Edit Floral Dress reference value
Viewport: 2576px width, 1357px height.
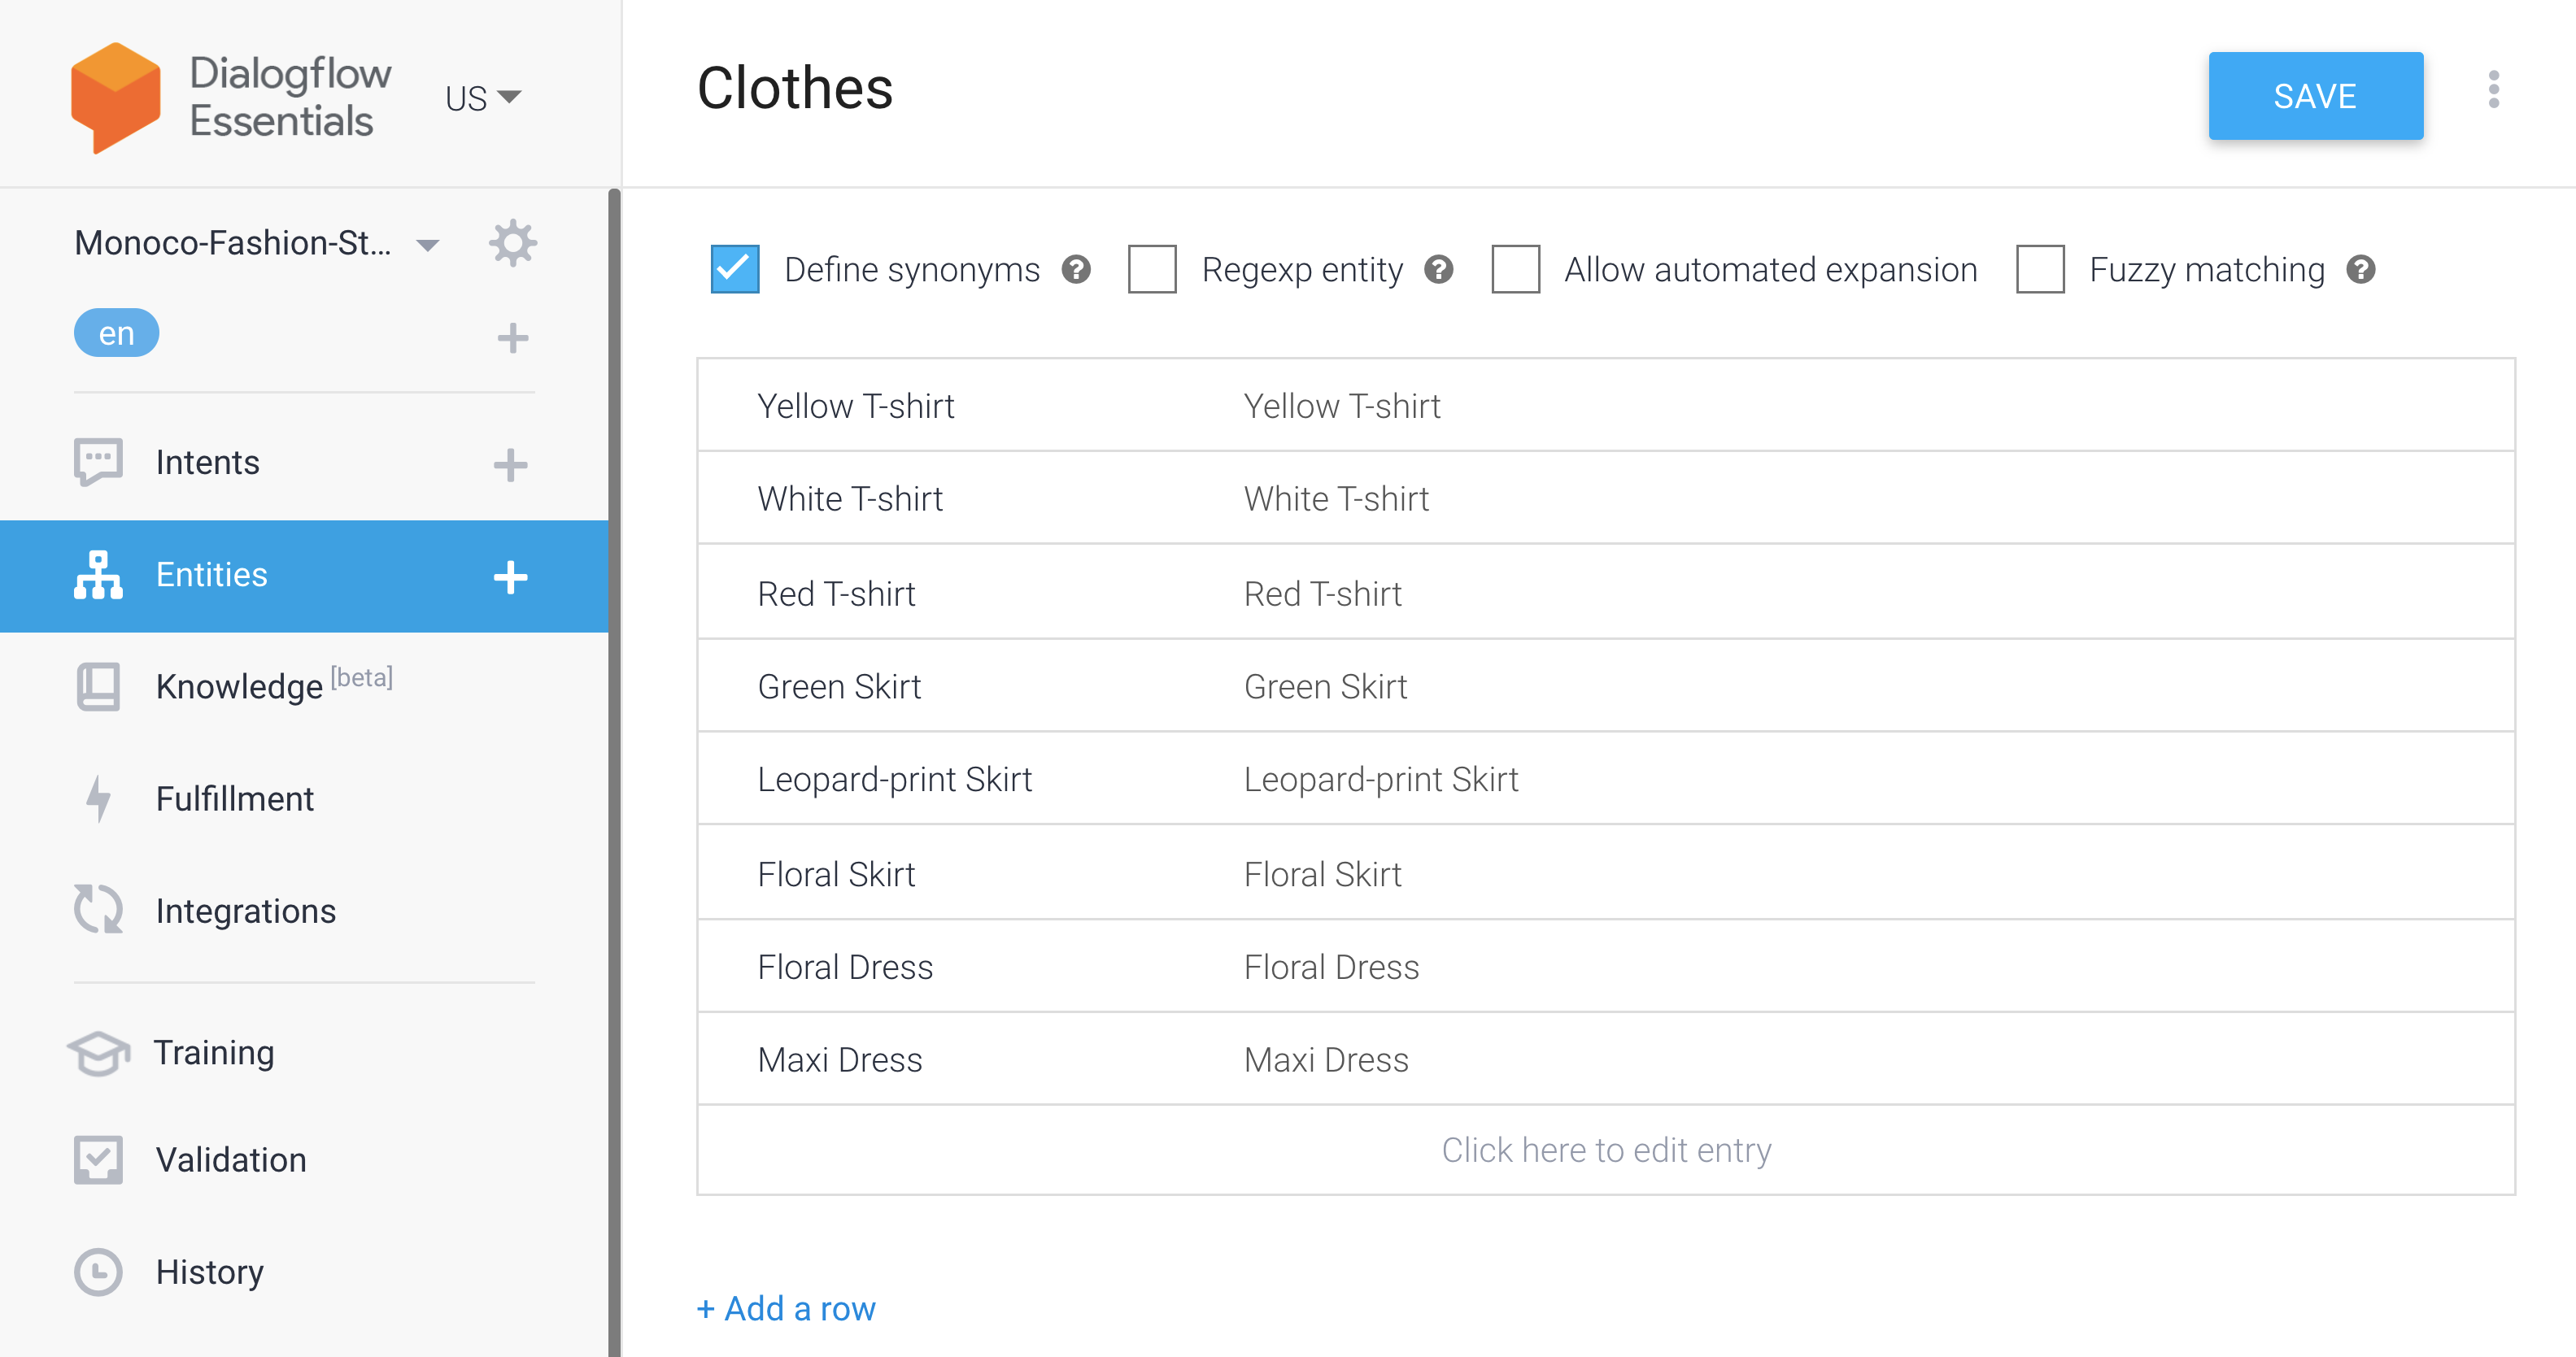pos(845,968)
